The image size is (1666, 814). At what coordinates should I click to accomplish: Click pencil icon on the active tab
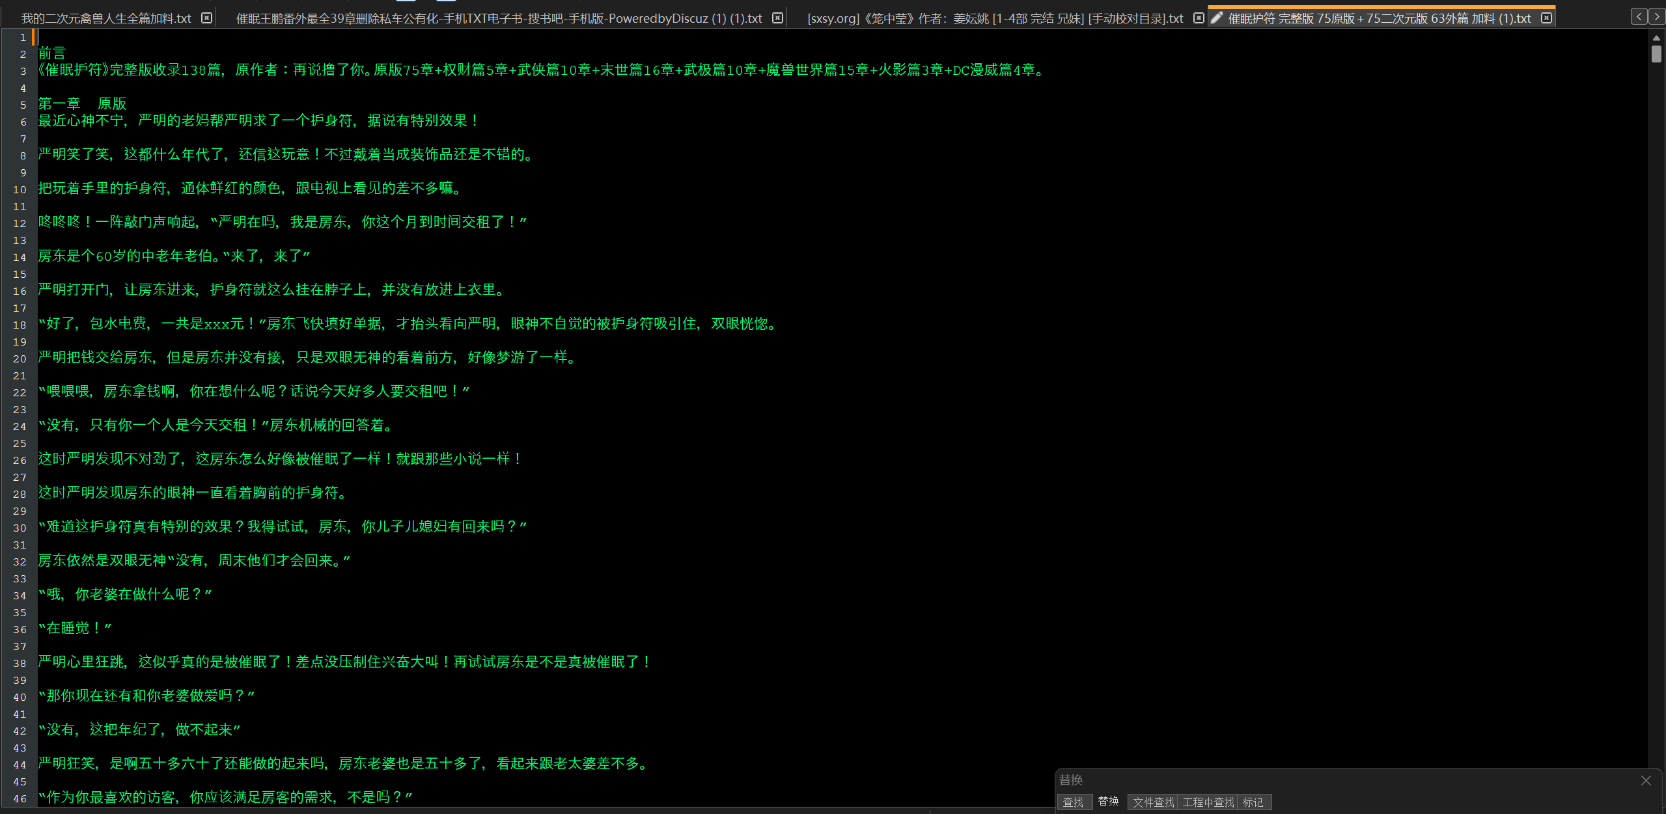(1216, 18)
